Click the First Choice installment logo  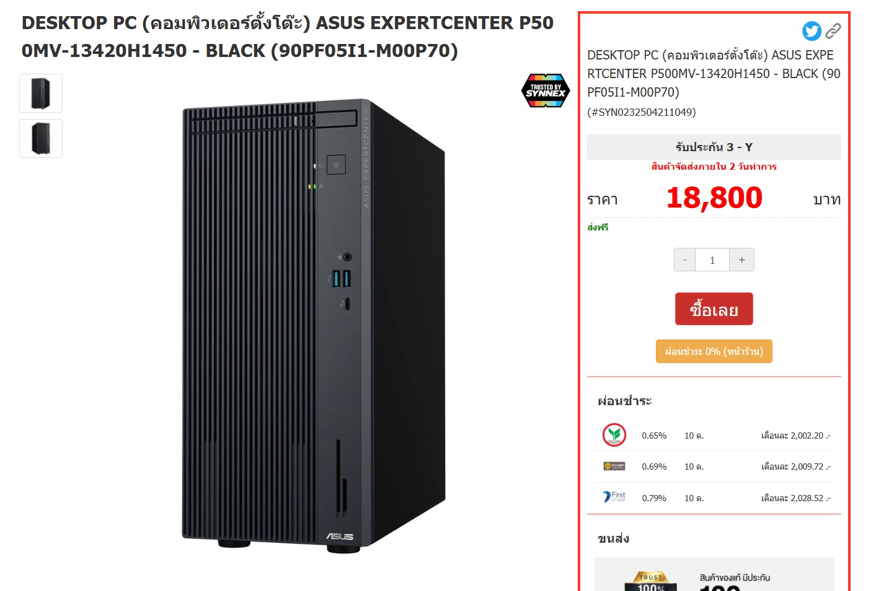click(614, 497)
